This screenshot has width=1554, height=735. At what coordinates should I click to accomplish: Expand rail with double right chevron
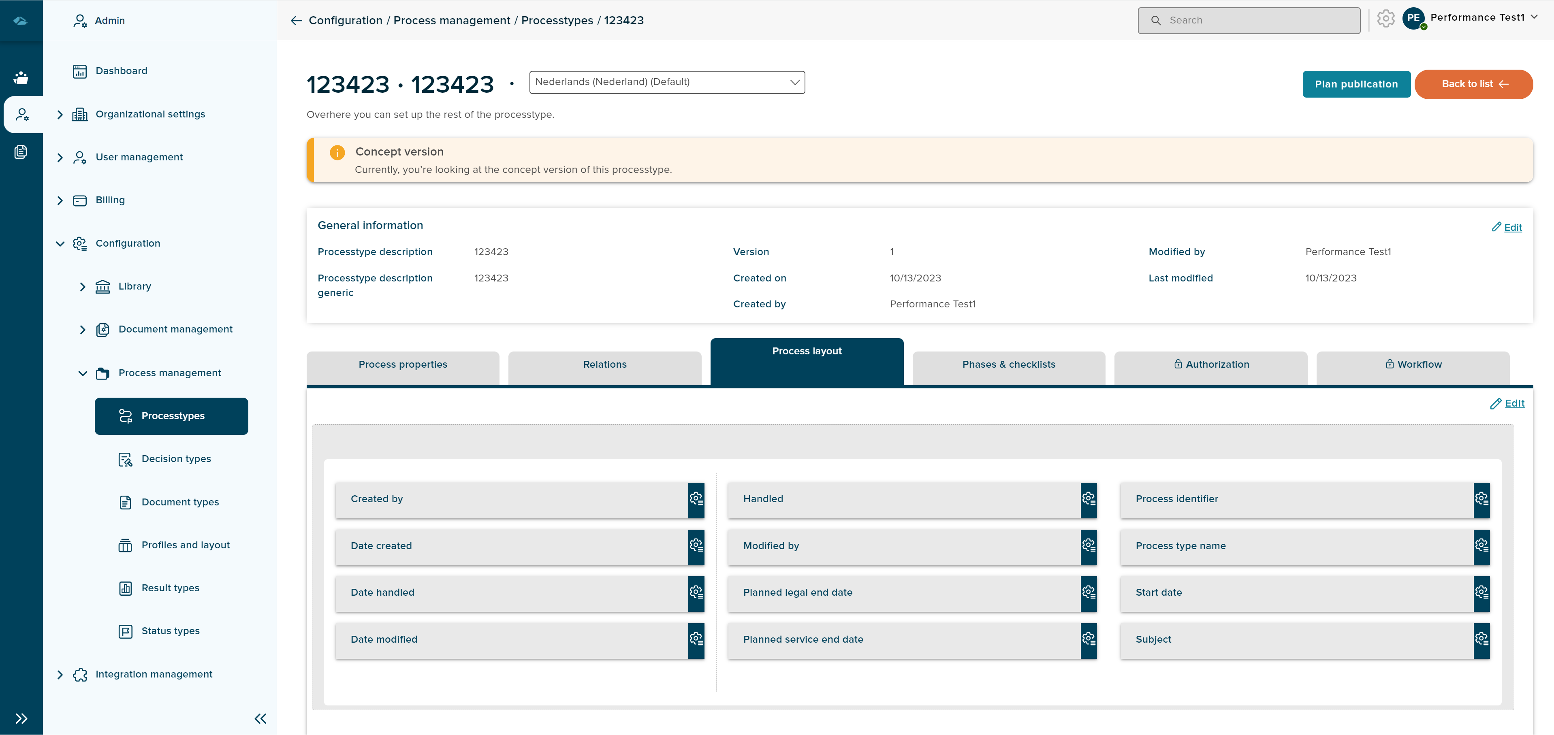tap(21, 718)
